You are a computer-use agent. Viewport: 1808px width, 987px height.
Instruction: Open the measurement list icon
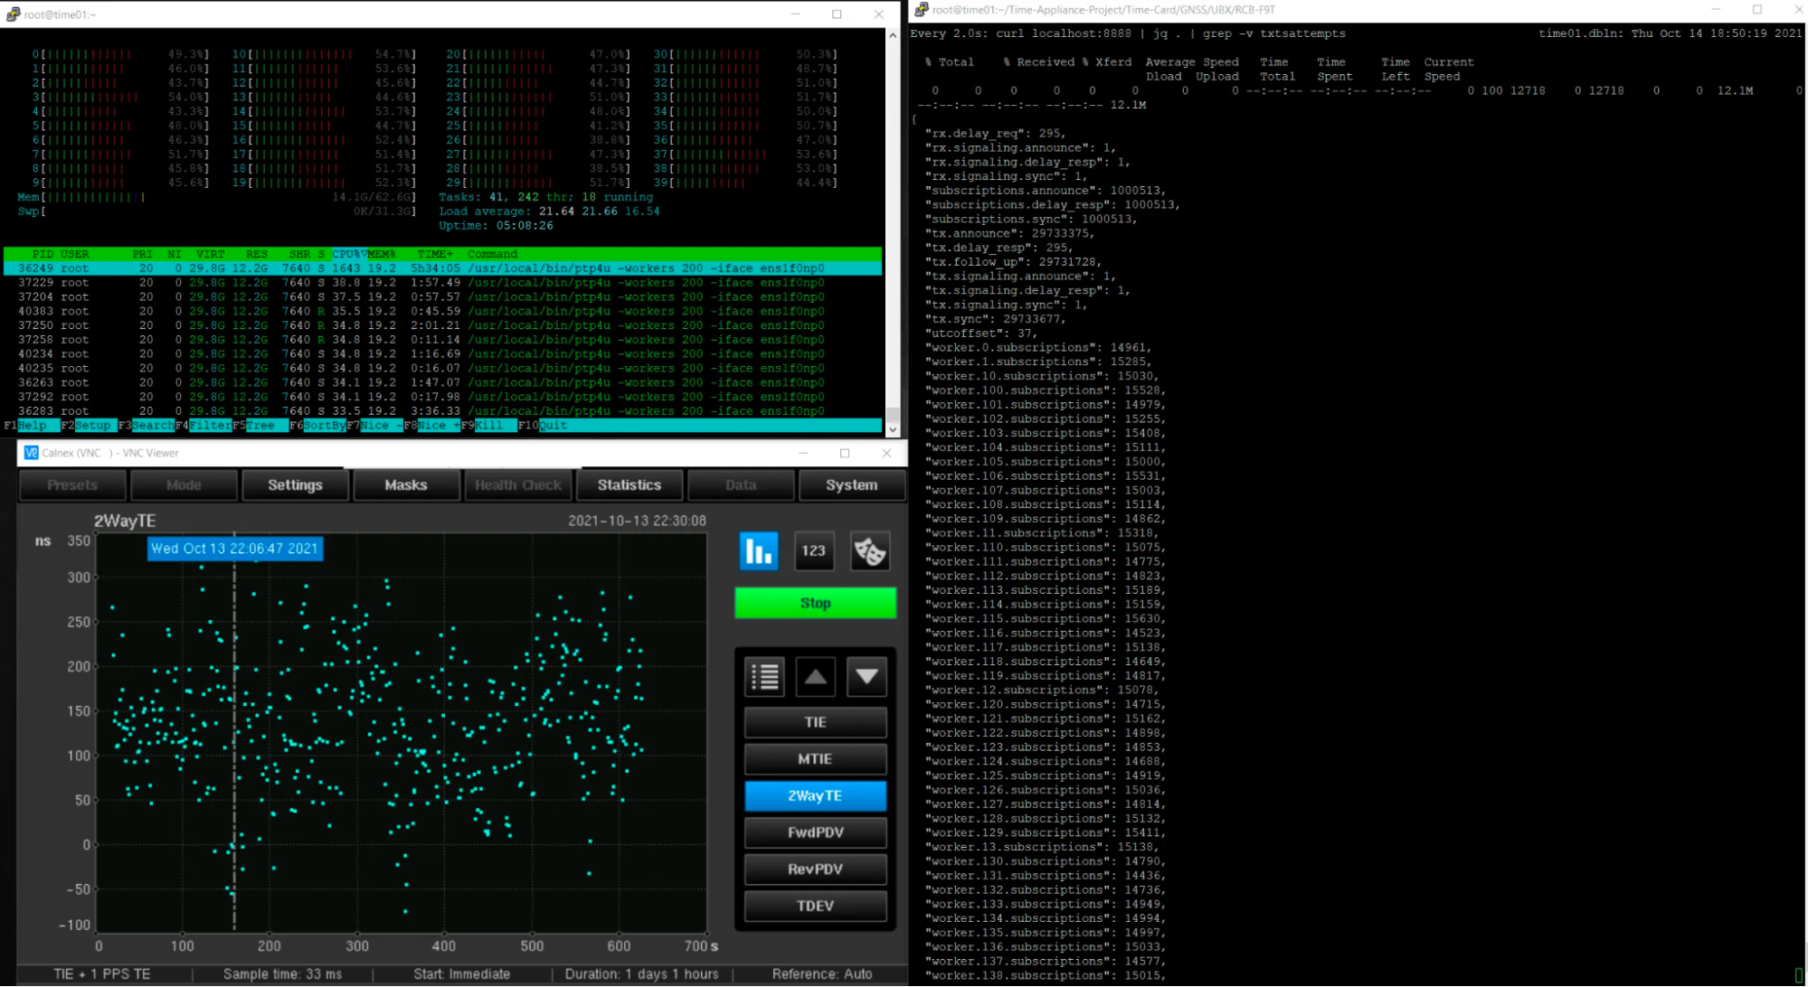click(x=764, y=676)
